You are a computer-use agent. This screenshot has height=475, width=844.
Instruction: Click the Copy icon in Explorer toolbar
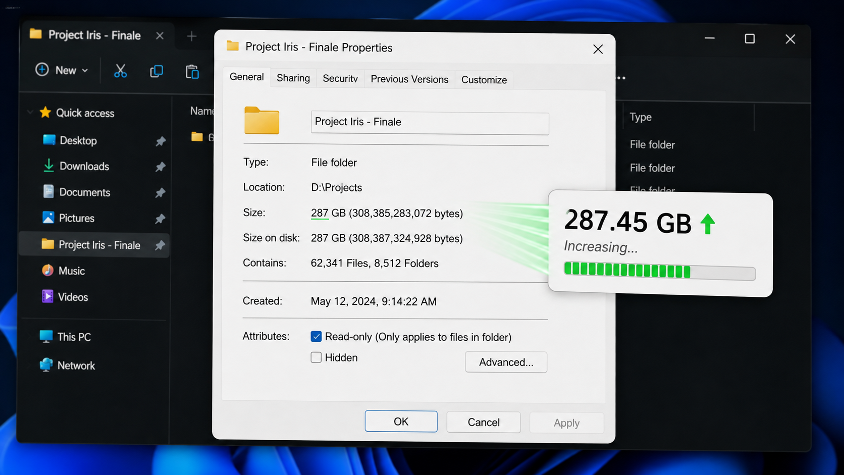pos(156,71)
